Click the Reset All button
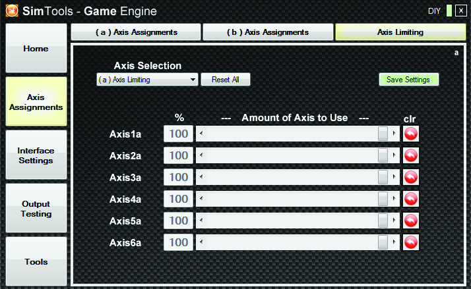Viewport: 471px width, 289px height. pyautogui.click(x=226, y=80)
